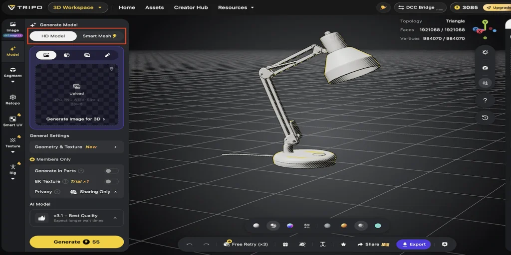The image size is (511, 255).
Task: Select the single image input mode icon
Action: click(46, 55)
